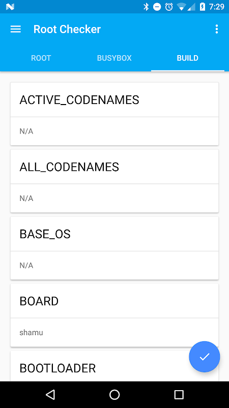Tap the recent apps square button
Viewport: 229px width, 408px height.
179,394
